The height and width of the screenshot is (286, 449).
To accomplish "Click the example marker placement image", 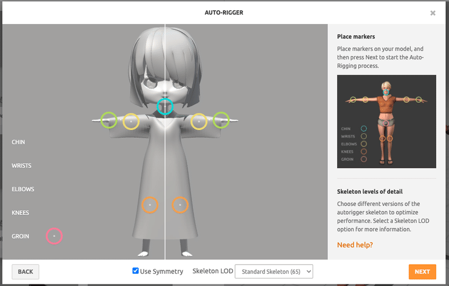I will coord(386,122).
